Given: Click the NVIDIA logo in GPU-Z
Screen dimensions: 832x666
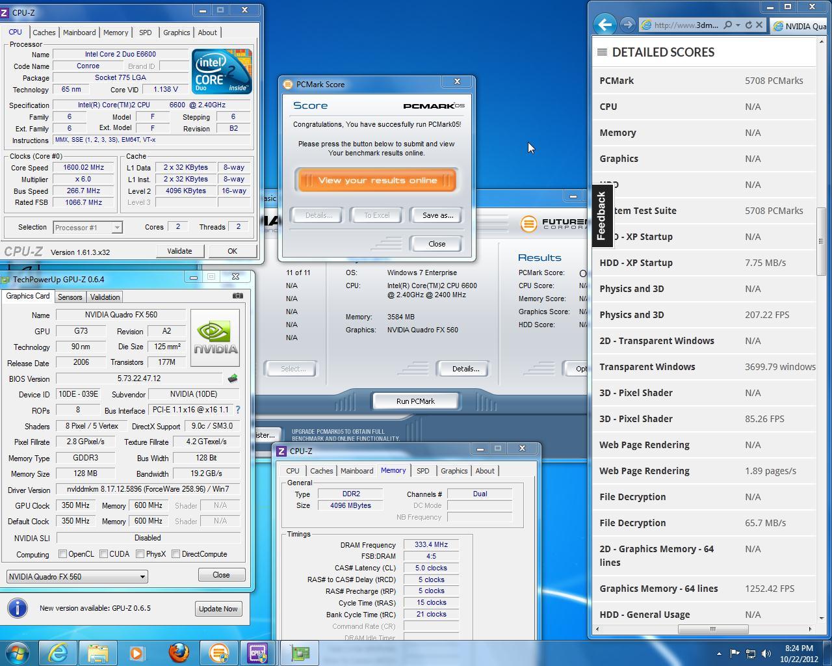Looking at the screenshot, I should pyautogui.click(x=216, y=338).
